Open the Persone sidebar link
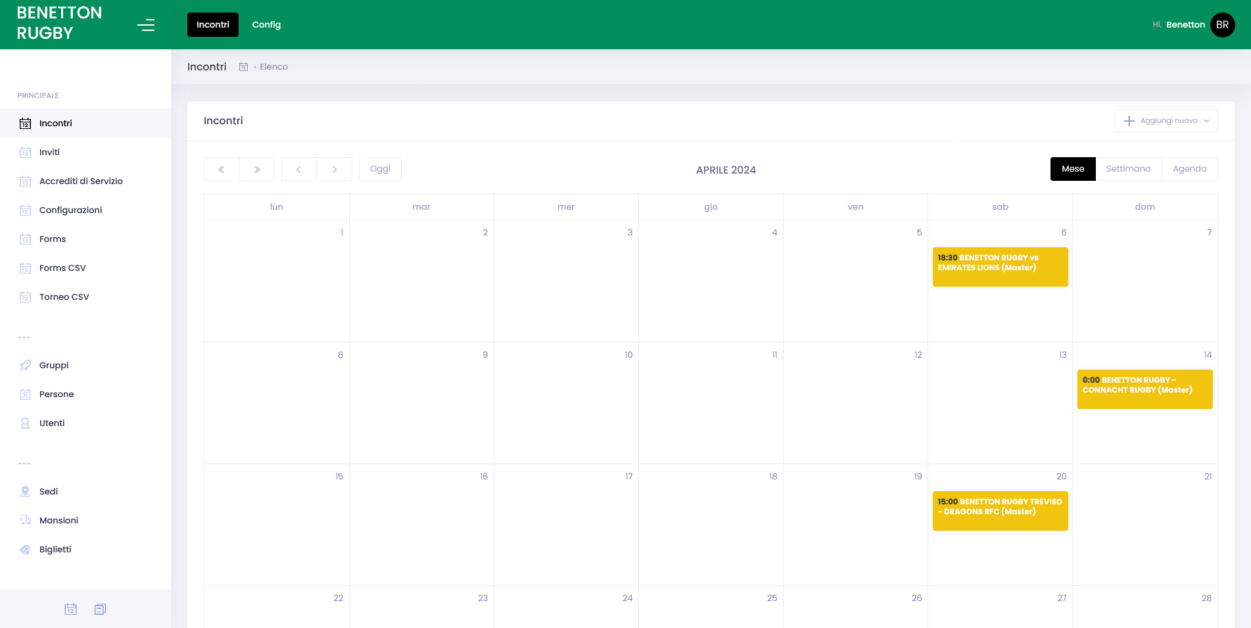The height and width of the screenshot is (628, 1251). tap(85, 394)
